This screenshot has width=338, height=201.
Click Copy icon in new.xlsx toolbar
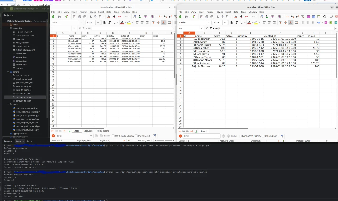click(223, 17)
